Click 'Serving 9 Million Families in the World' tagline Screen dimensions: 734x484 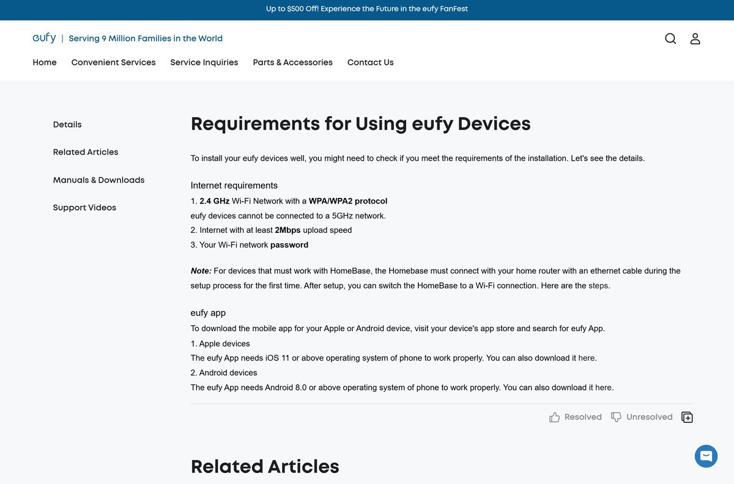tap(146, 38)
